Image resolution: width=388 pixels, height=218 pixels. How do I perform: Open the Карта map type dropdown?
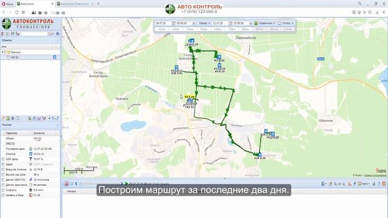coord(364,183)
